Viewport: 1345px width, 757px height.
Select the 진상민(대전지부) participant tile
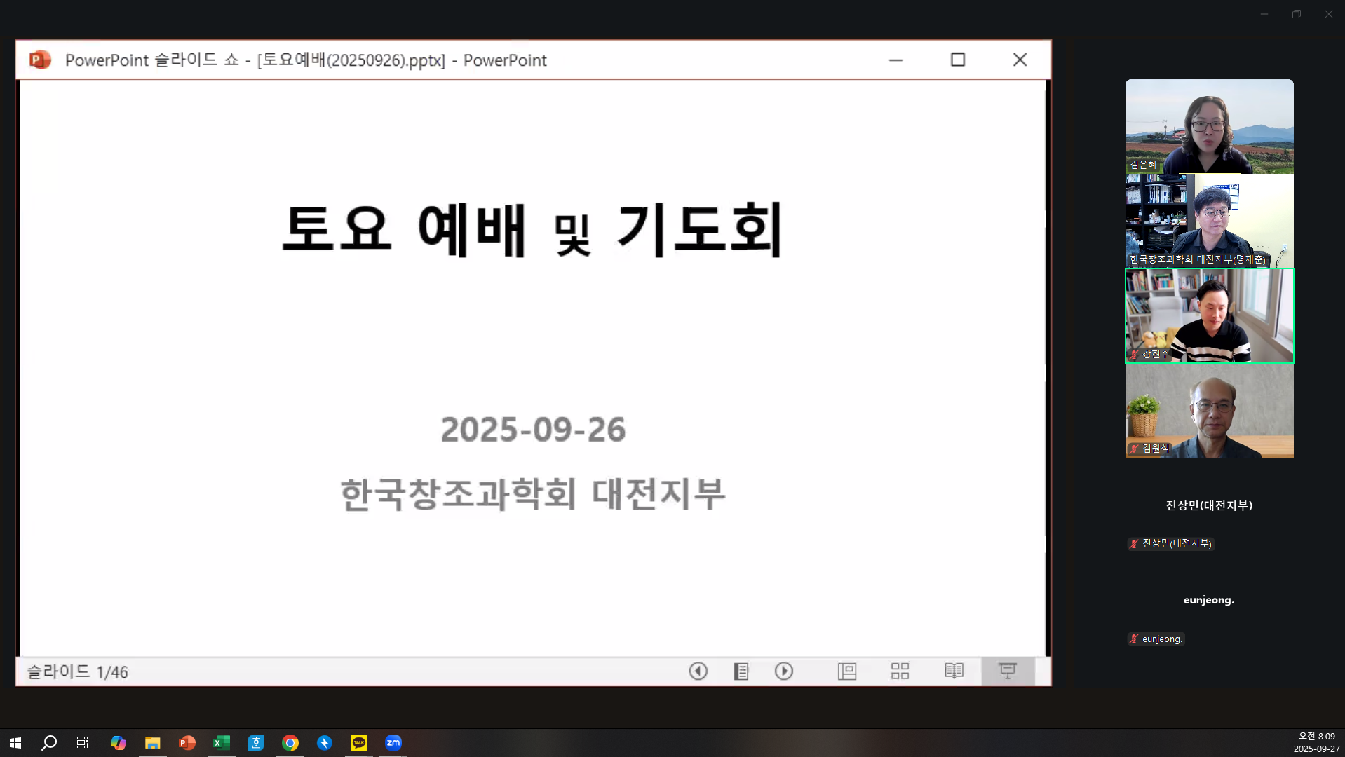[1209, 505]
